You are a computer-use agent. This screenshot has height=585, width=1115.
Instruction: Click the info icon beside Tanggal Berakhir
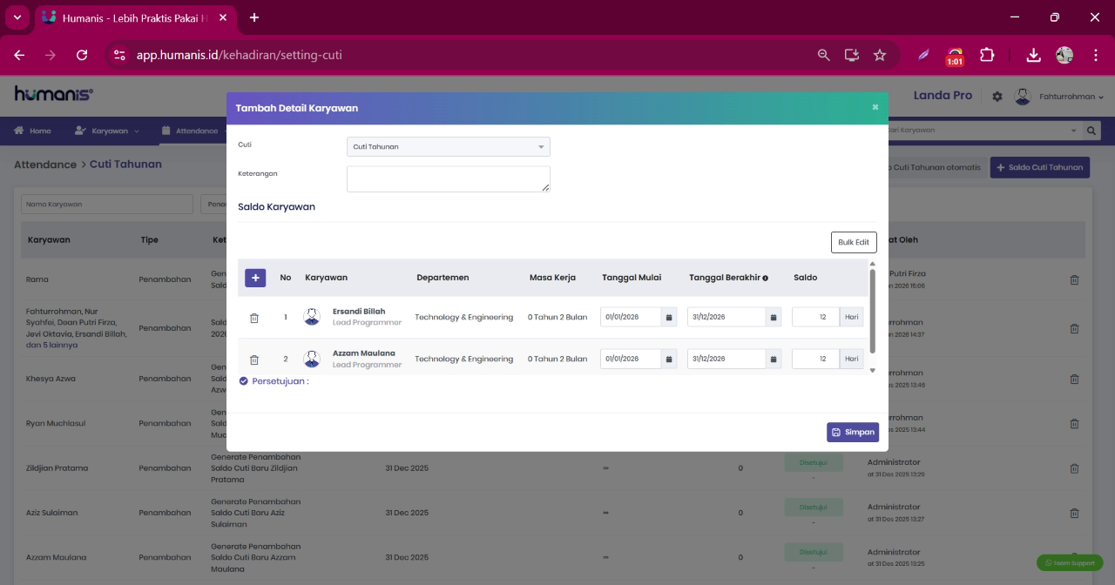tap(765, 279)
